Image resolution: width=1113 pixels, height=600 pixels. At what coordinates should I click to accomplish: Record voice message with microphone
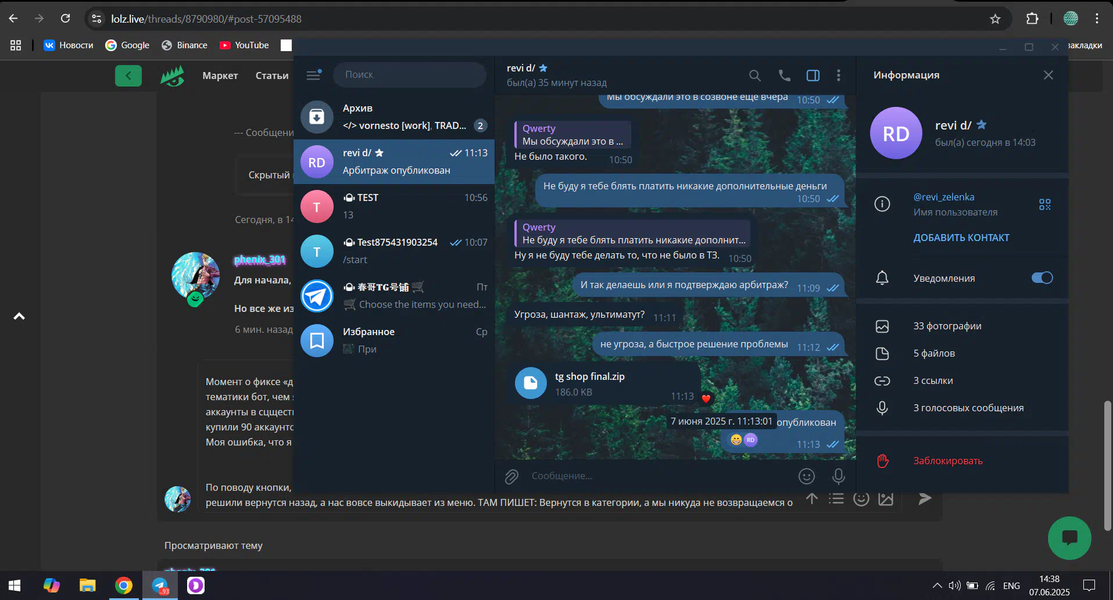click(838, 476)
